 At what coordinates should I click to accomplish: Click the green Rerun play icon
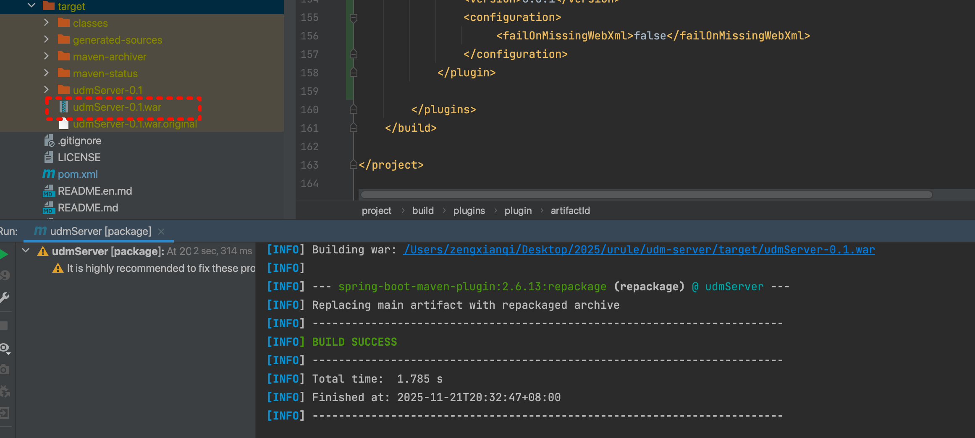tap(3, 254)
